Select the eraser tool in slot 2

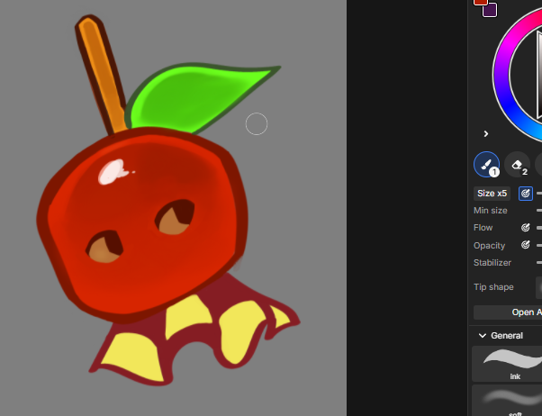click(x=518, y=165)
